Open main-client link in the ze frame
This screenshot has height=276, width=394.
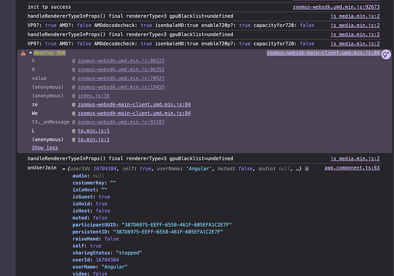pos(134,105)
